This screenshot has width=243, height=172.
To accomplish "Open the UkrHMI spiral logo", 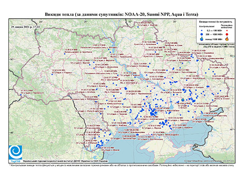I will 15,152.
